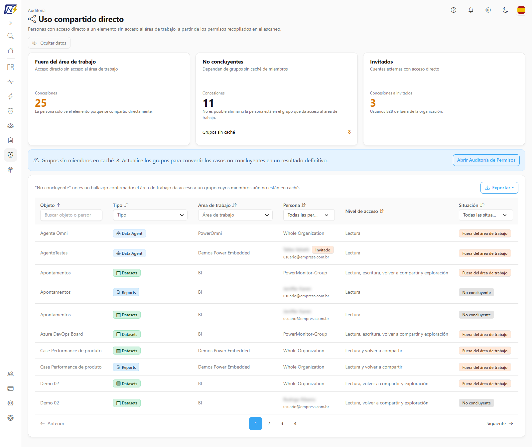
Task: Click the Buscar objeto search field
Action: coord(71,215)
